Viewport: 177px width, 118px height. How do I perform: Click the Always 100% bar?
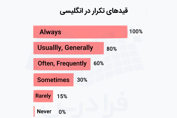(x=80, y=32)
